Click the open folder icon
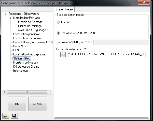The width and height of the screenshot is (153, 121). (x=6, y=116)
